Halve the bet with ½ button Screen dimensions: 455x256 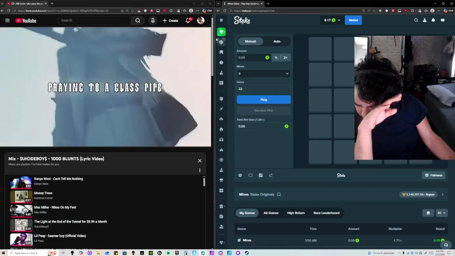click(x=276, y=58)
